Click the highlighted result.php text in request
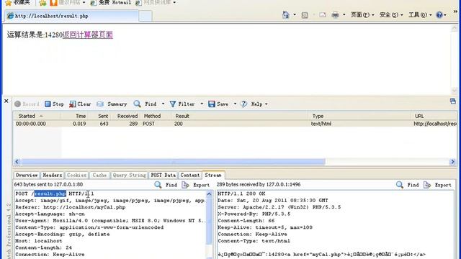This screenshot has width=461, height=259. pos(50,194)
